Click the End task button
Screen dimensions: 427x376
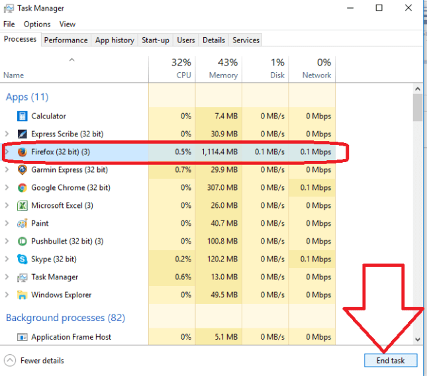click(x=391, y=361)
